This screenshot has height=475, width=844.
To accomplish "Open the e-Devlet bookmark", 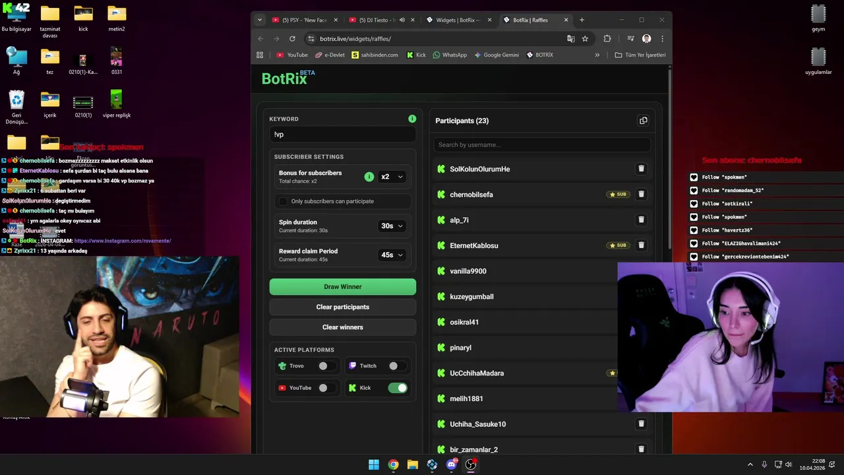I will pyautogui.click(x=330, y=55).
